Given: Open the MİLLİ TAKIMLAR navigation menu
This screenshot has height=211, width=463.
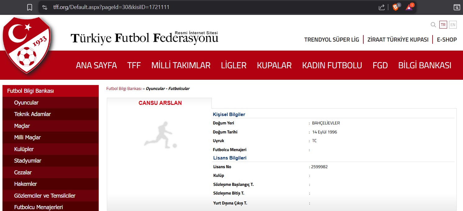Looking at the screenshot, I should tap(181, 65).
